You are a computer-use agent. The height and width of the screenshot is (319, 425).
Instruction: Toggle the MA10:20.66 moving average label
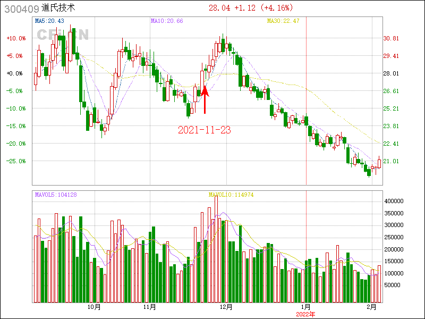coord(167,21)
